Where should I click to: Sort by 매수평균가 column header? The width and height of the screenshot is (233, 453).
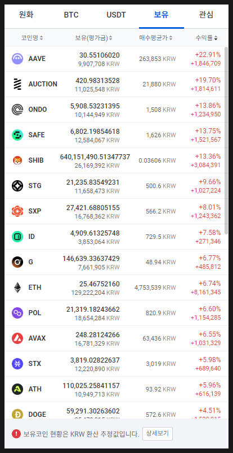(x=156, y=38)
